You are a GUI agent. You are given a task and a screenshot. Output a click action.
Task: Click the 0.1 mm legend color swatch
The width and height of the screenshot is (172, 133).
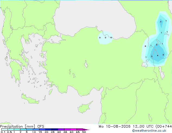[x=5, y=129]
